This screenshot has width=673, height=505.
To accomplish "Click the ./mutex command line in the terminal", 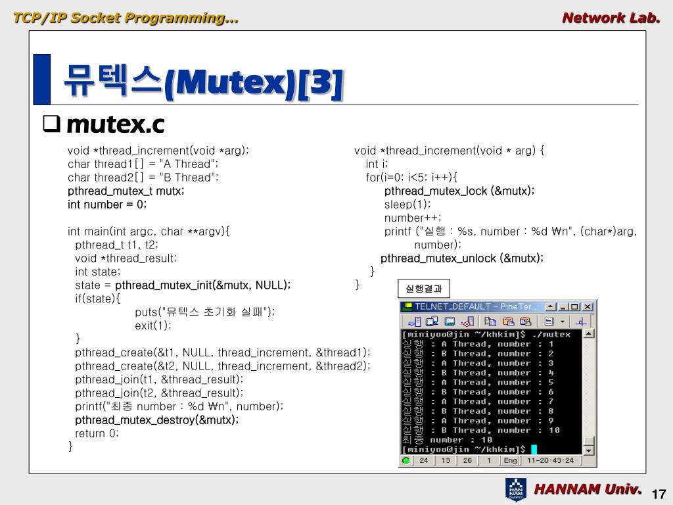I will pyautogui.click(x=486, y=334).
